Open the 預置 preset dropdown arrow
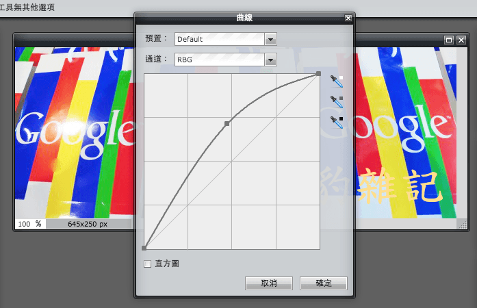 click(271, 39)
